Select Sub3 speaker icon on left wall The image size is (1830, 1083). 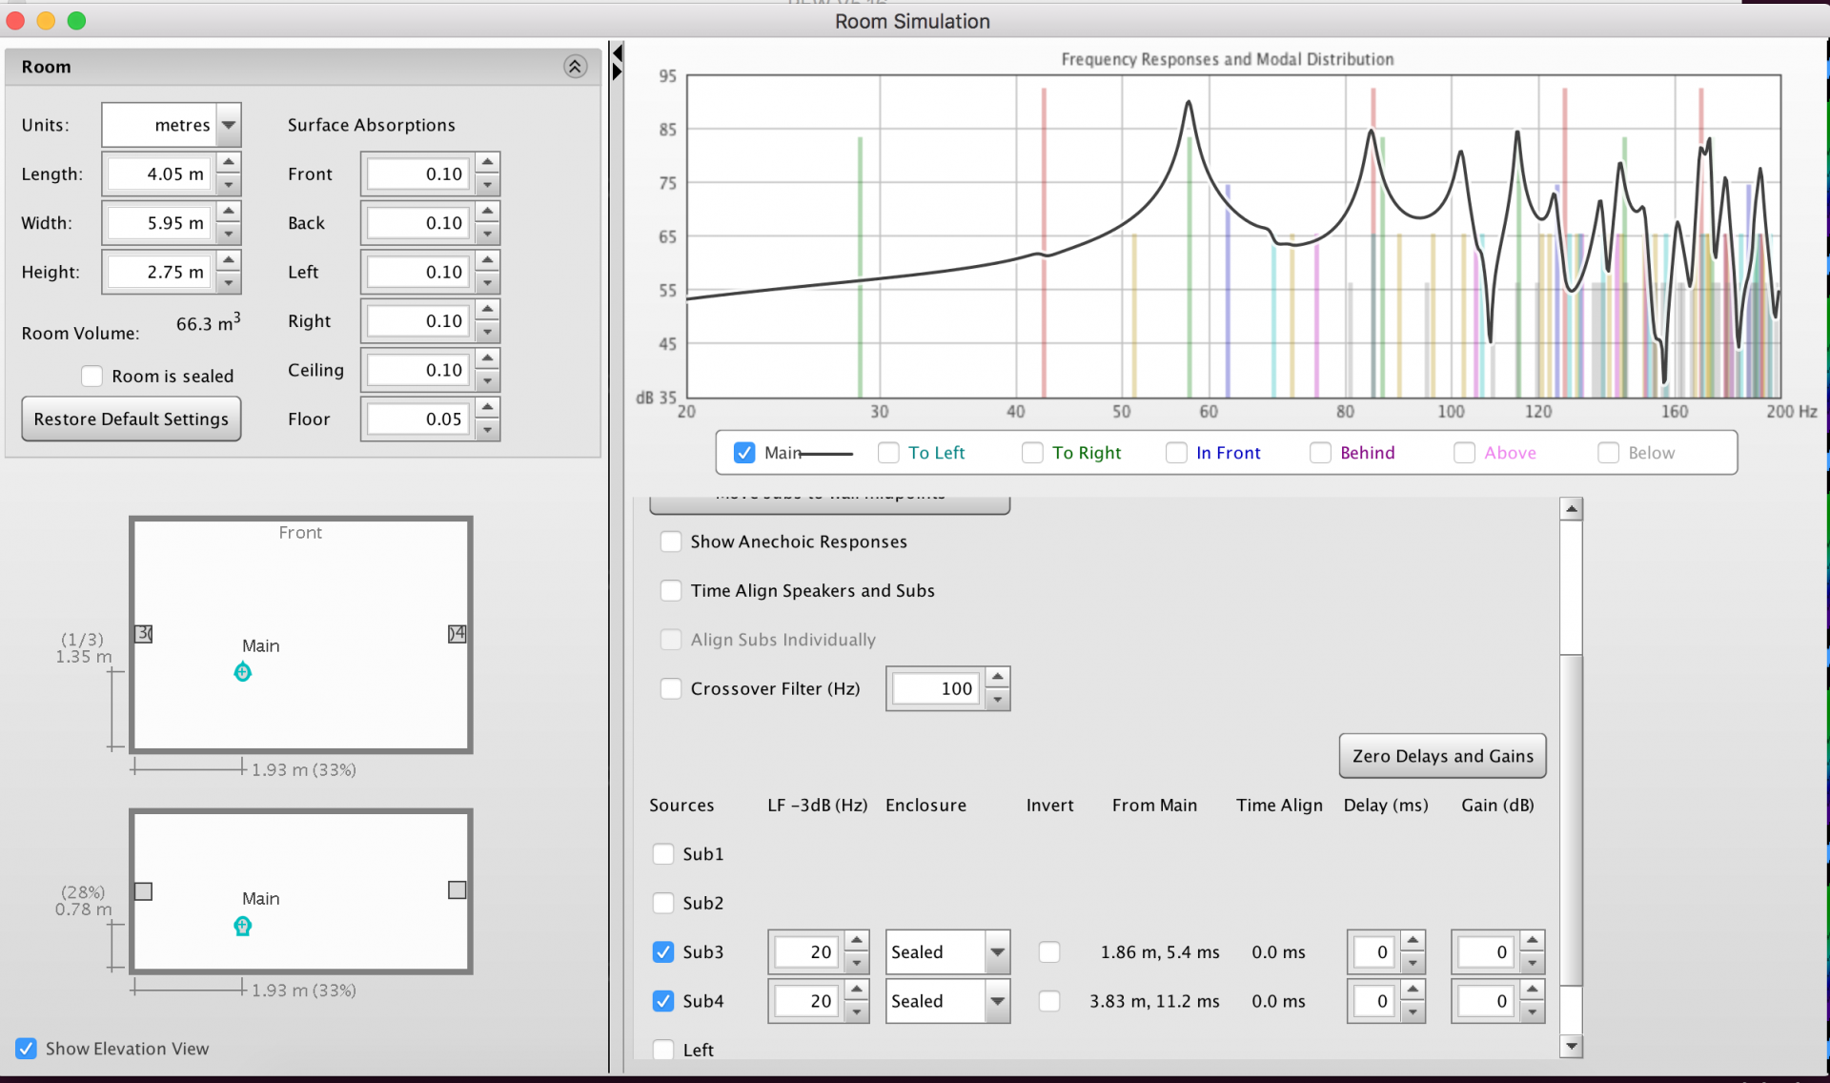point(144,634)
